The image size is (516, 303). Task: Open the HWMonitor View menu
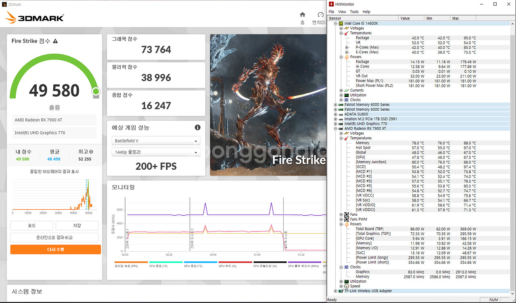[x=342, y=12]
